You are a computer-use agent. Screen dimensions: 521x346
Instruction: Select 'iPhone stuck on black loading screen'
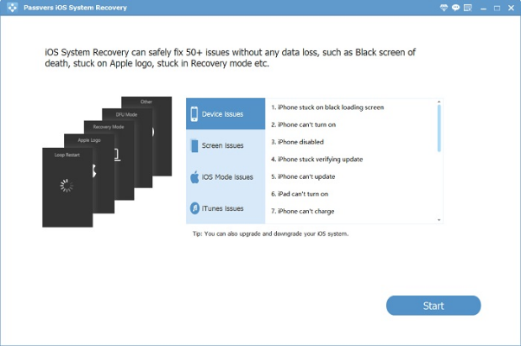coord(327,107)
